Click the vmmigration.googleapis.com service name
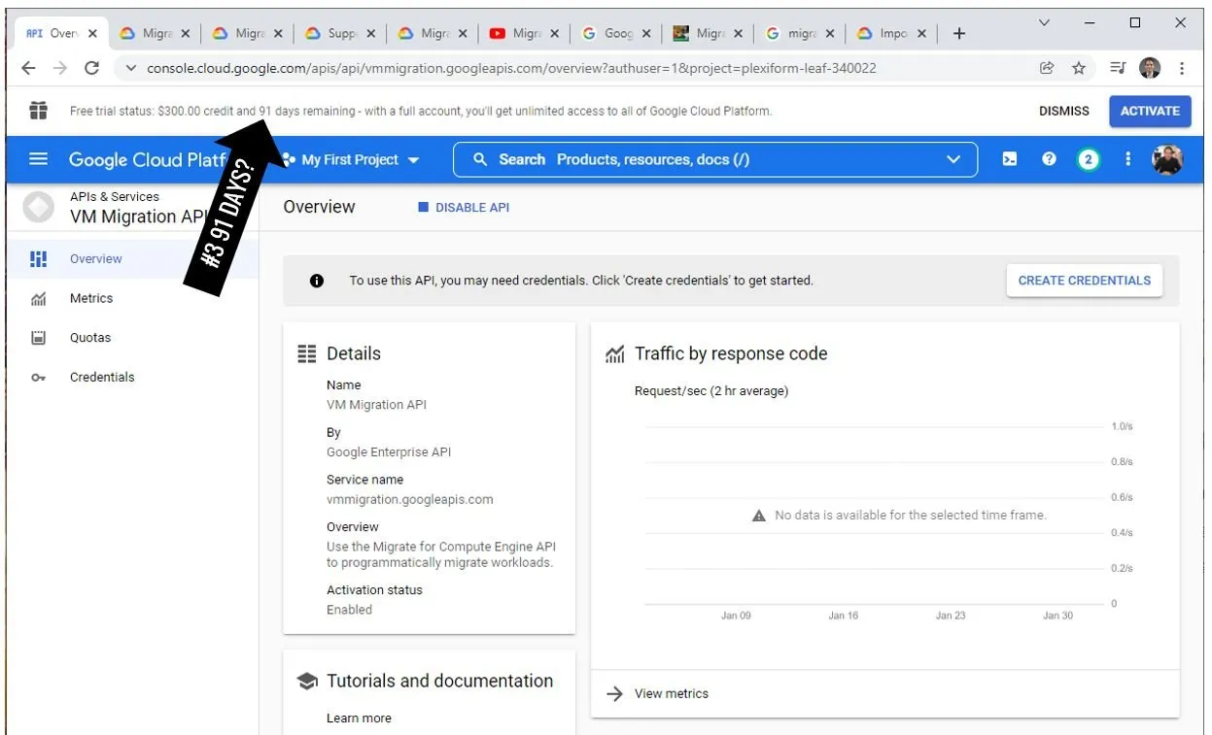 pos(409,499)
